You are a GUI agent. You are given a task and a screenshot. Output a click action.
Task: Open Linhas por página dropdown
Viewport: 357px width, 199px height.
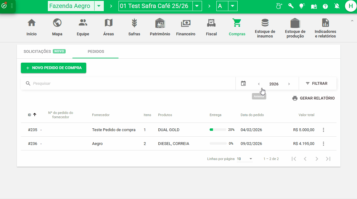coord(245,159)
